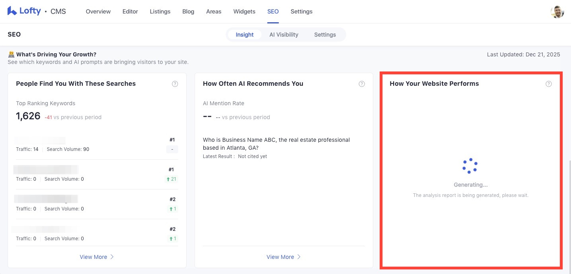
Task: Click the green up-arrow 21 rank badge
Action: [172, 179]
